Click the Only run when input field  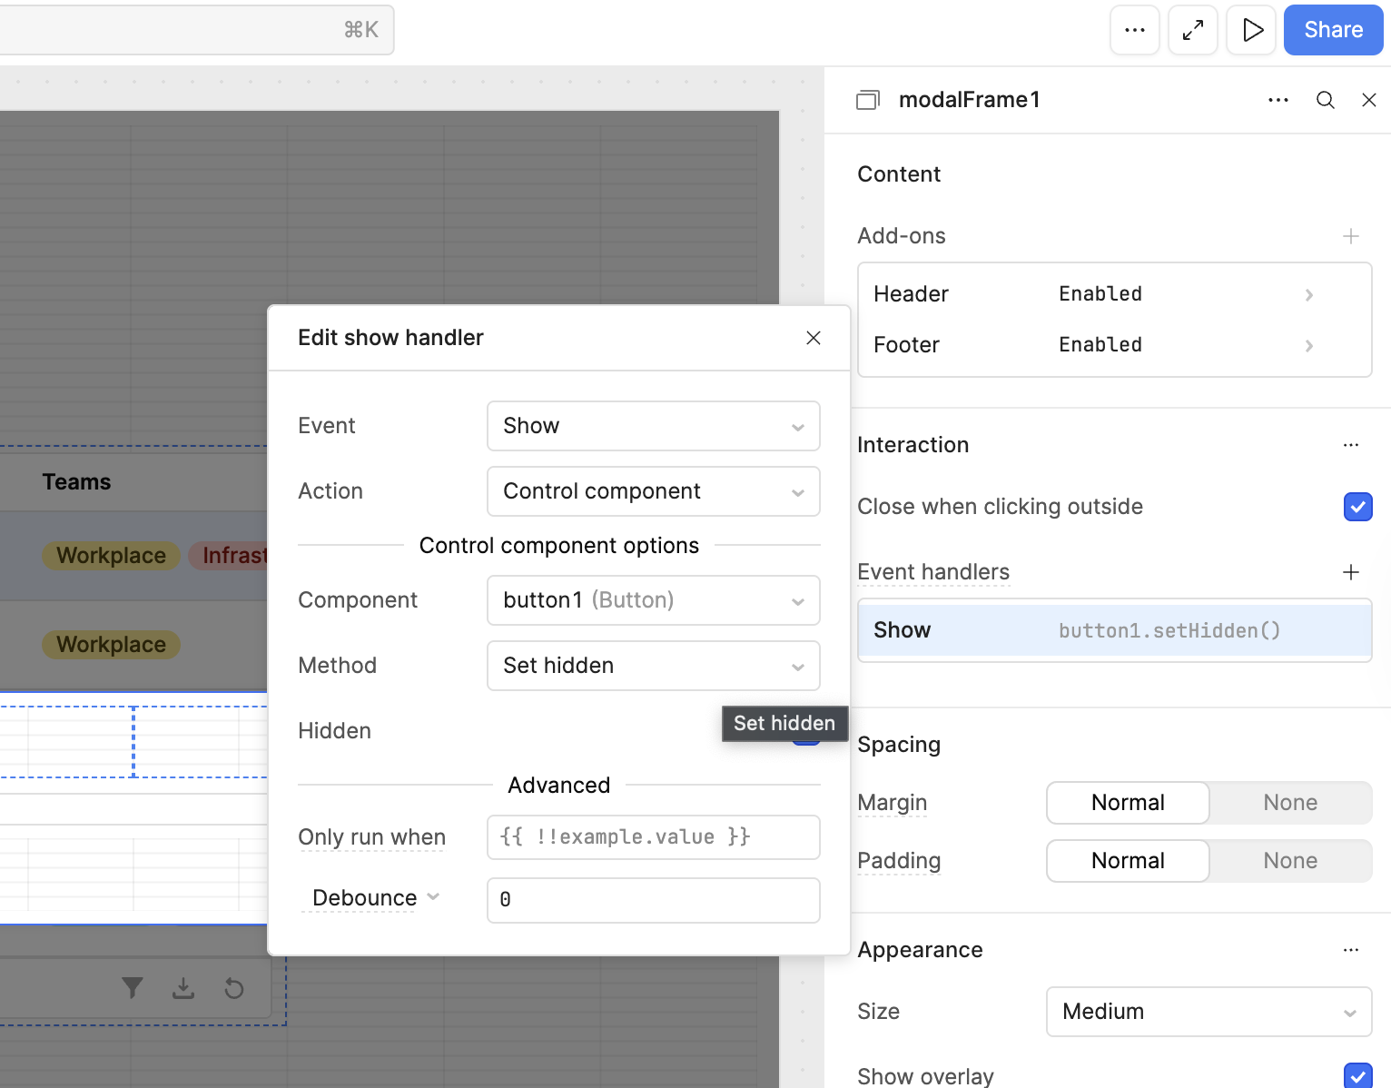653,837
